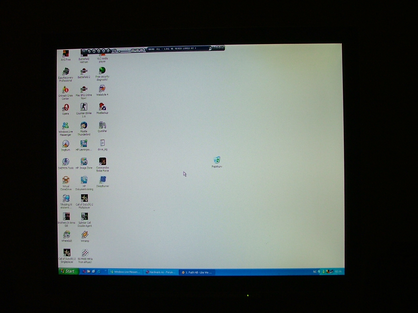Switch to the Hardware.no Forum taskbar window

pos(161,272)
